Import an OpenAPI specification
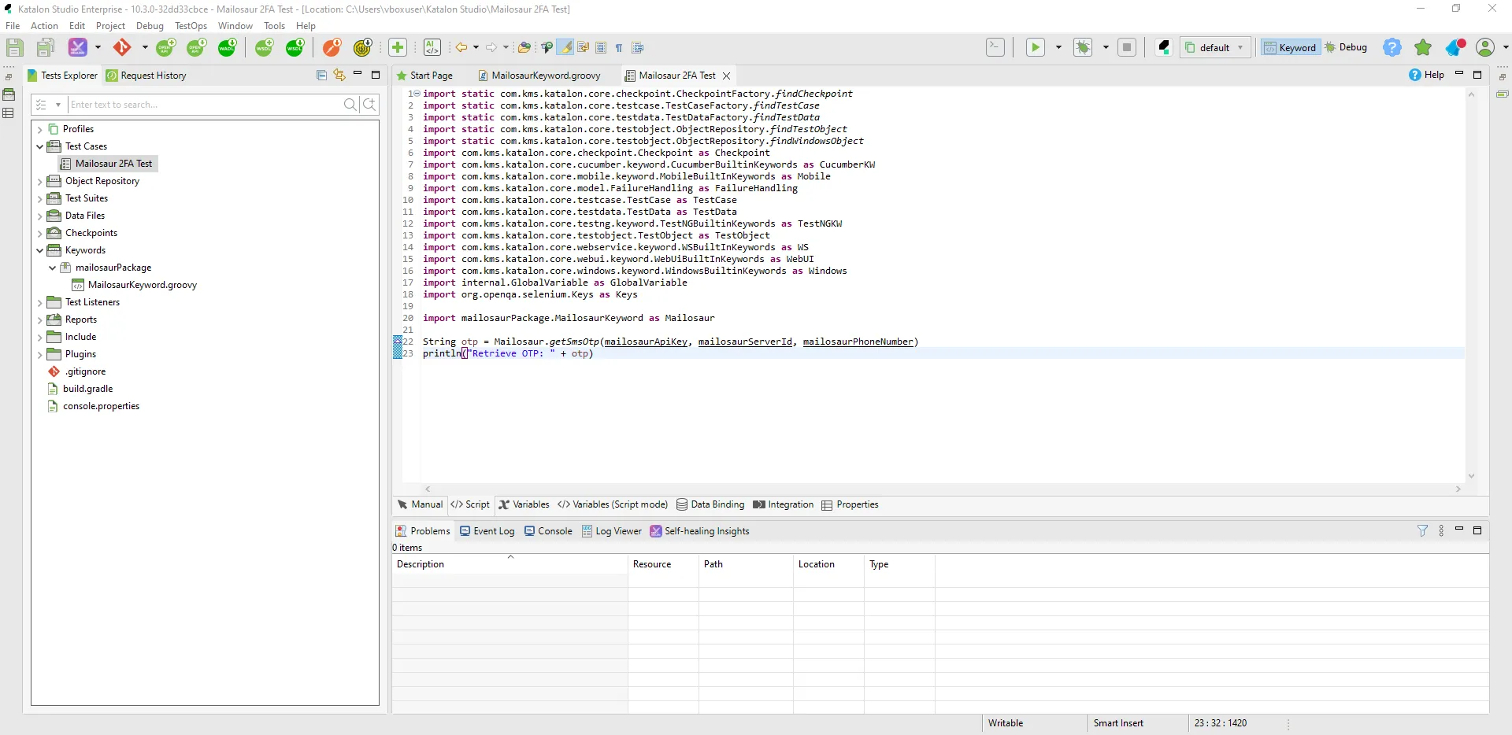Image resolution: width=1512 pixels, height=735 pixels. tap(196, 47)
